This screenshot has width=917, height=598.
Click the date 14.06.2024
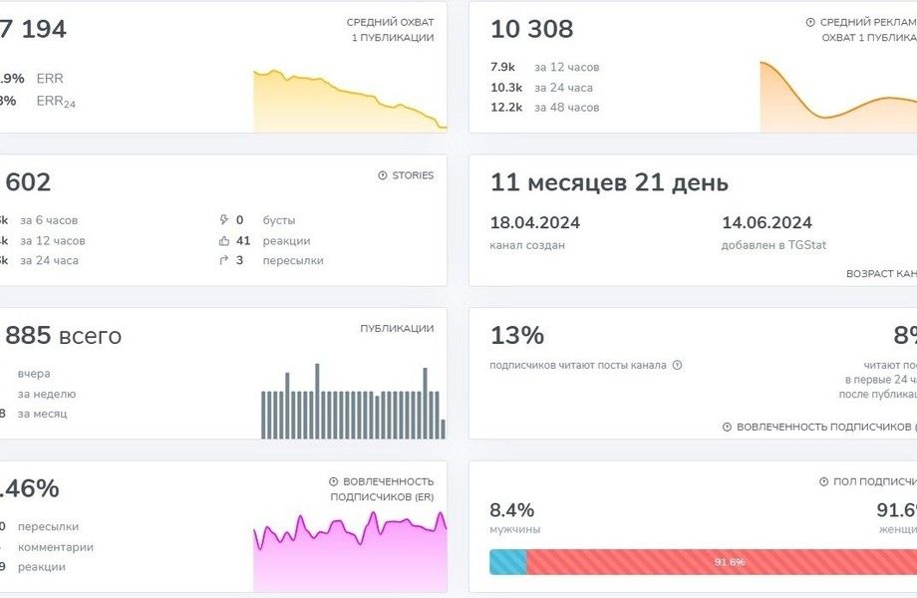[766, 222]
